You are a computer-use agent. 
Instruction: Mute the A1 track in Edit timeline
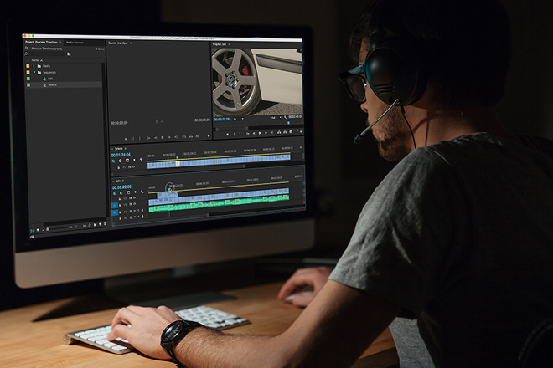[134, 211]
